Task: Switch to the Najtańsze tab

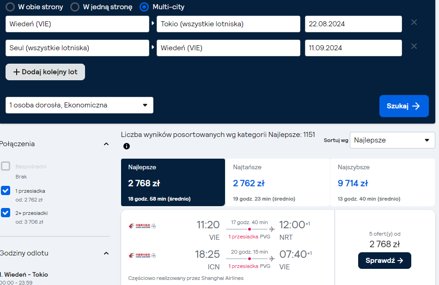Action: [277, 183]
